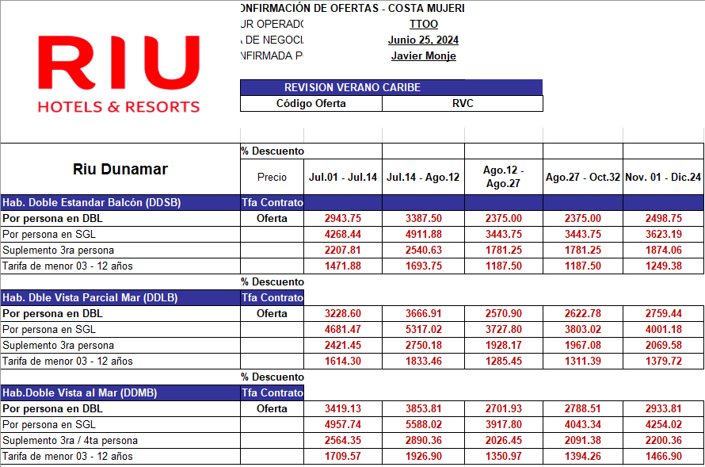Image resolution: width=705 pixels, height=467 pixels.
Task: Click Suplemento 3ra / 4ta persona label
Action: point(70,441)
